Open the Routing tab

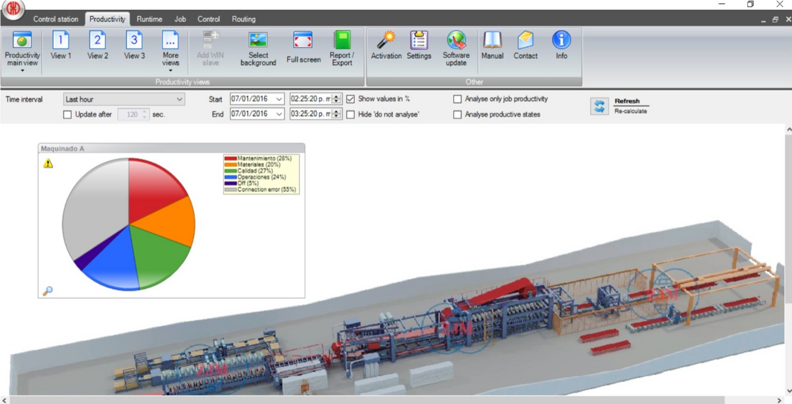(243, 19)
